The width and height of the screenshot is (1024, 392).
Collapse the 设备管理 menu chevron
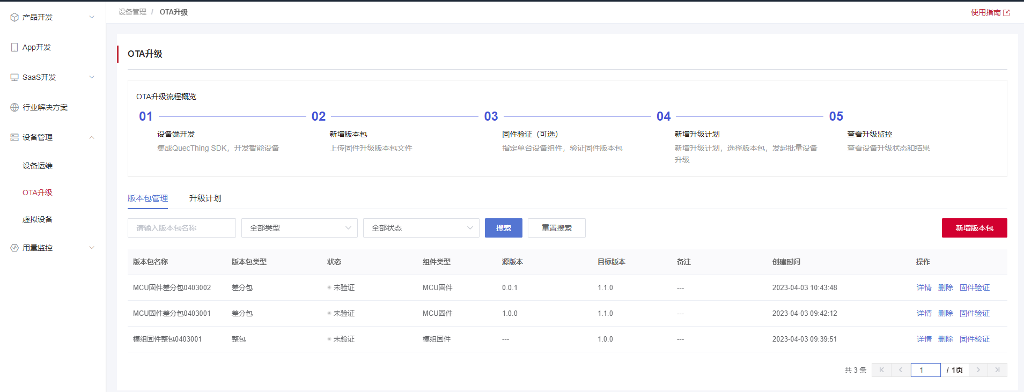[x=92, y=137]
